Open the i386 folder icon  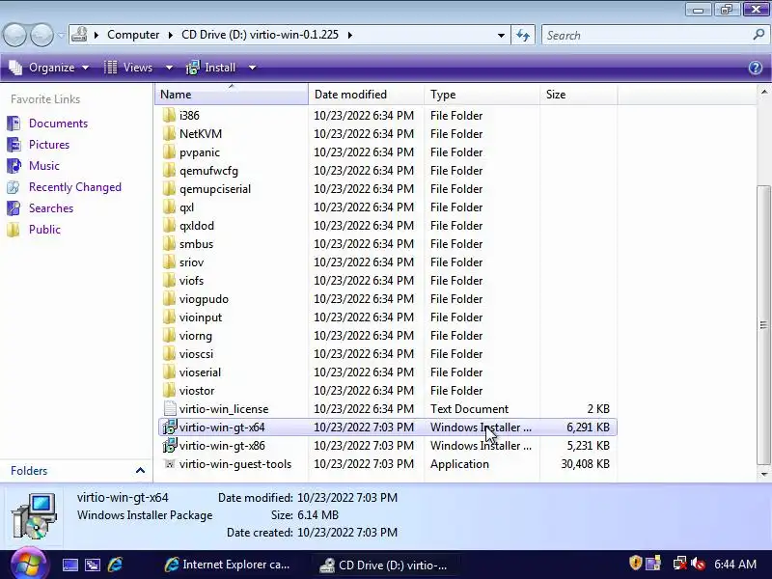(x=169, y=115)
